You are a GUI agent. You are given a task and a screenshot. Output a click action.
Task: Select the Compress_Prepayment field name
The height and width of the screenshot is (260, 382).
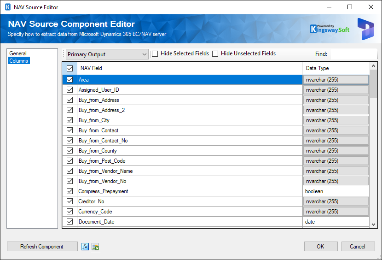tap(190, 191)
